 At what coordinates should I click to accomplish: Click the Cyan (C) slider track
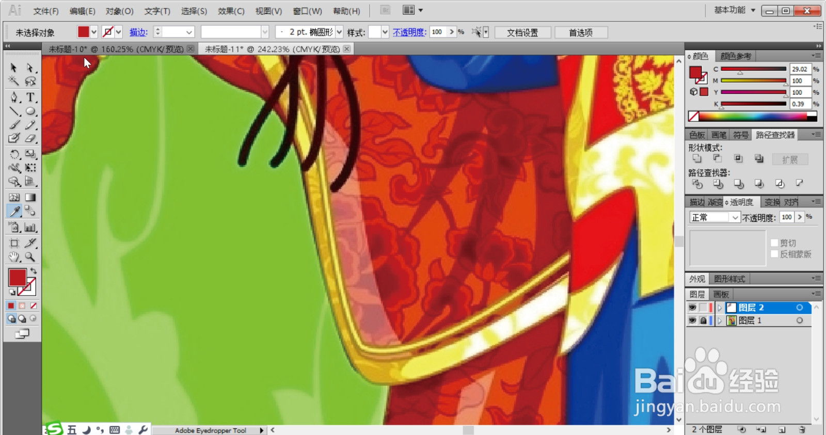click(x=753, y=69)
